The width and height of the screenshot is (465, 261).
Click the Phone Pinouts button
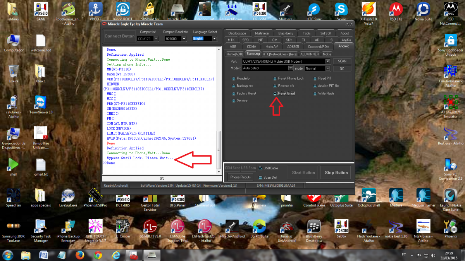click(240, 177)
